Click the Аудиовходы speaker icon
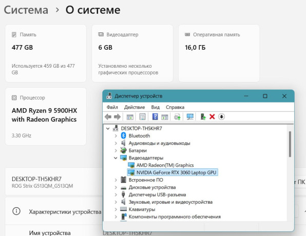 (x=123, y=143)
